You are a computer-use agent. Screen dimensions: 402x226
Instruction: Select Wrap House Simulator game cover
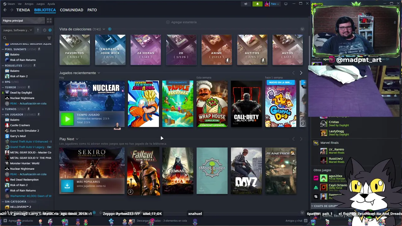tap(212, 104)
